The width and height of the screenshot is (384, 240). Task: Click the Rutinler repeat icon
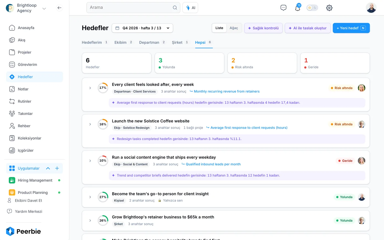[12, 101]
